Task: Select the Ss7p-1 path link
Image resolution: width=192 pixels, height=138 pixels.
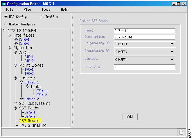Action: (30, 112)
